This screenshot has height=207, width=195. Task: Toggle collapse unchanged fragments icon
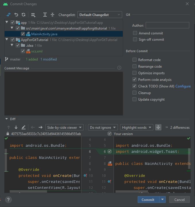[x=158, y=127]
